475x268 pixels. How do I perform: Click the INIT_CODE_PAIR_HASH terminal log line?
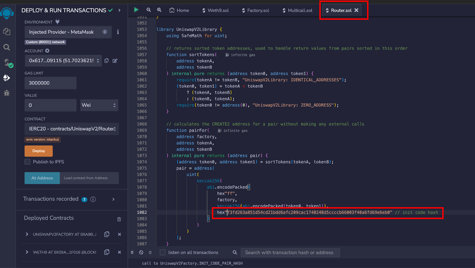(x=192, y=263)
